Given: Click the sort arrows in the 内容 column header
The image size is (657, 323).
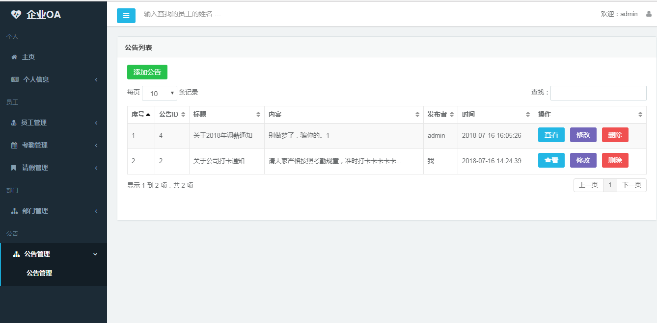Looking at the screenshot, I should click(417, 114).
